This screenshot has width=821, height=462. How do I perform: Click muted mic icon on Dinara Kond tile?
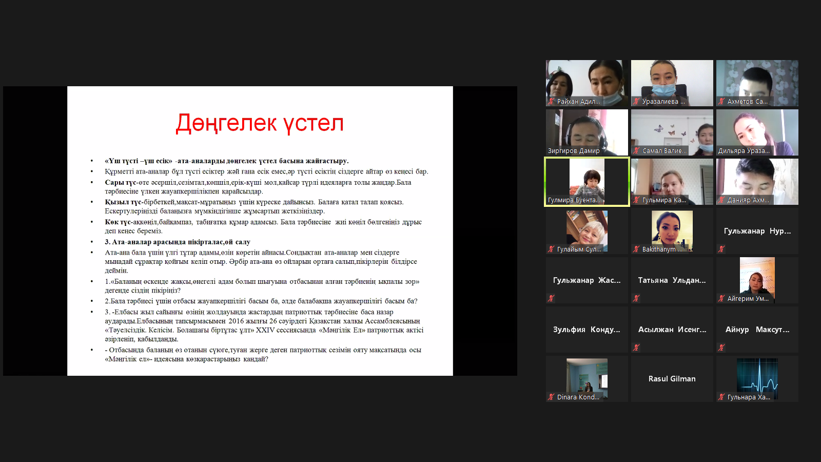pos(552,397)
